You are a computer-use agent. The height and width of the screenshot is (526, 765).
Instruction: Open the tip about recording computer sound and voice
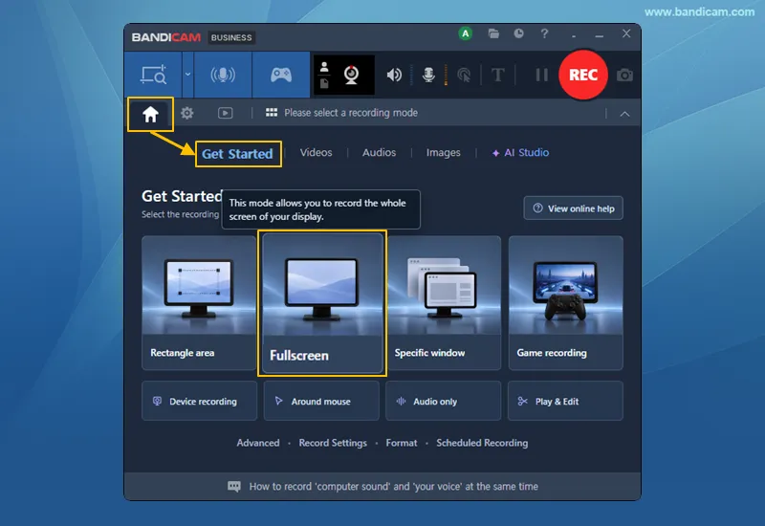coord(393,487)
